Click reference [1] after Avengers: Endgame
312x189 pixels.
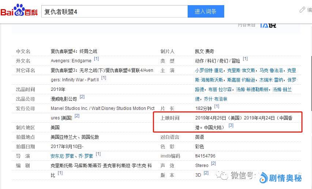coord(96,59)
